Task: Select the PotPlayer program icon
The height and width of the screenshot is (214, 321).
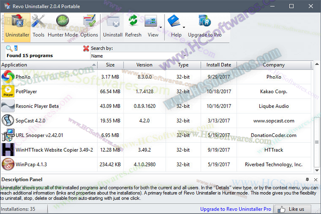Action: [x=8, y=91]
